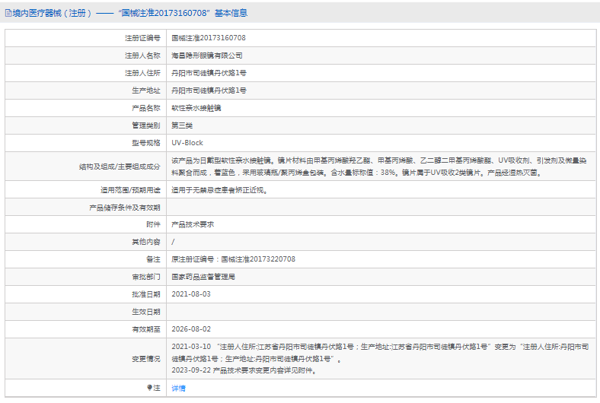
Task: Click the 注册人名称 row label
Action: coord(142,56)
